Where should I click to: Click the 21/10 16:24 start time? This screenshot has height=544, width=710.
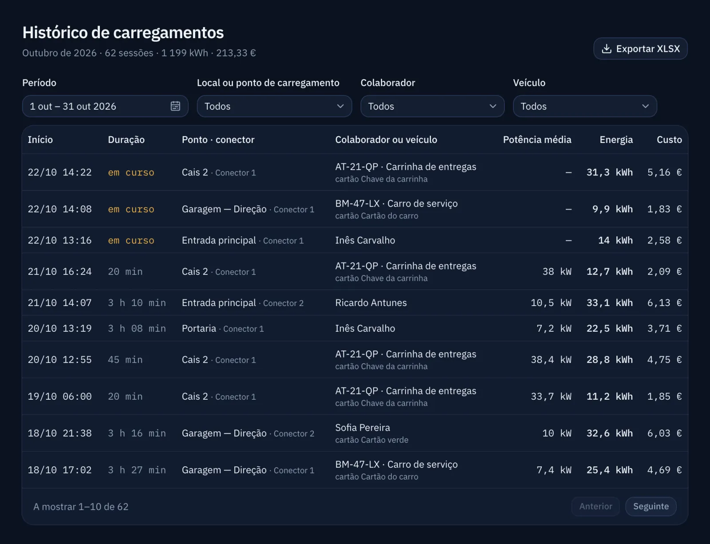click(x=59, y=272)
